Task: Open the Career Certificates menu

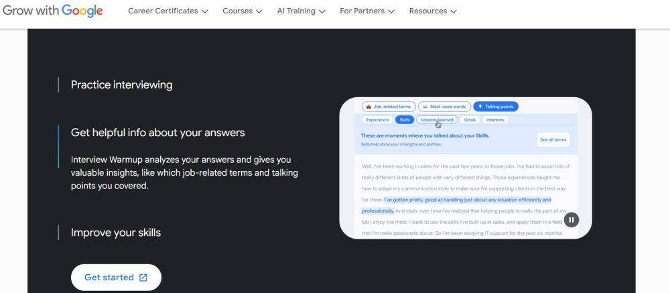Action: [168, 11]
